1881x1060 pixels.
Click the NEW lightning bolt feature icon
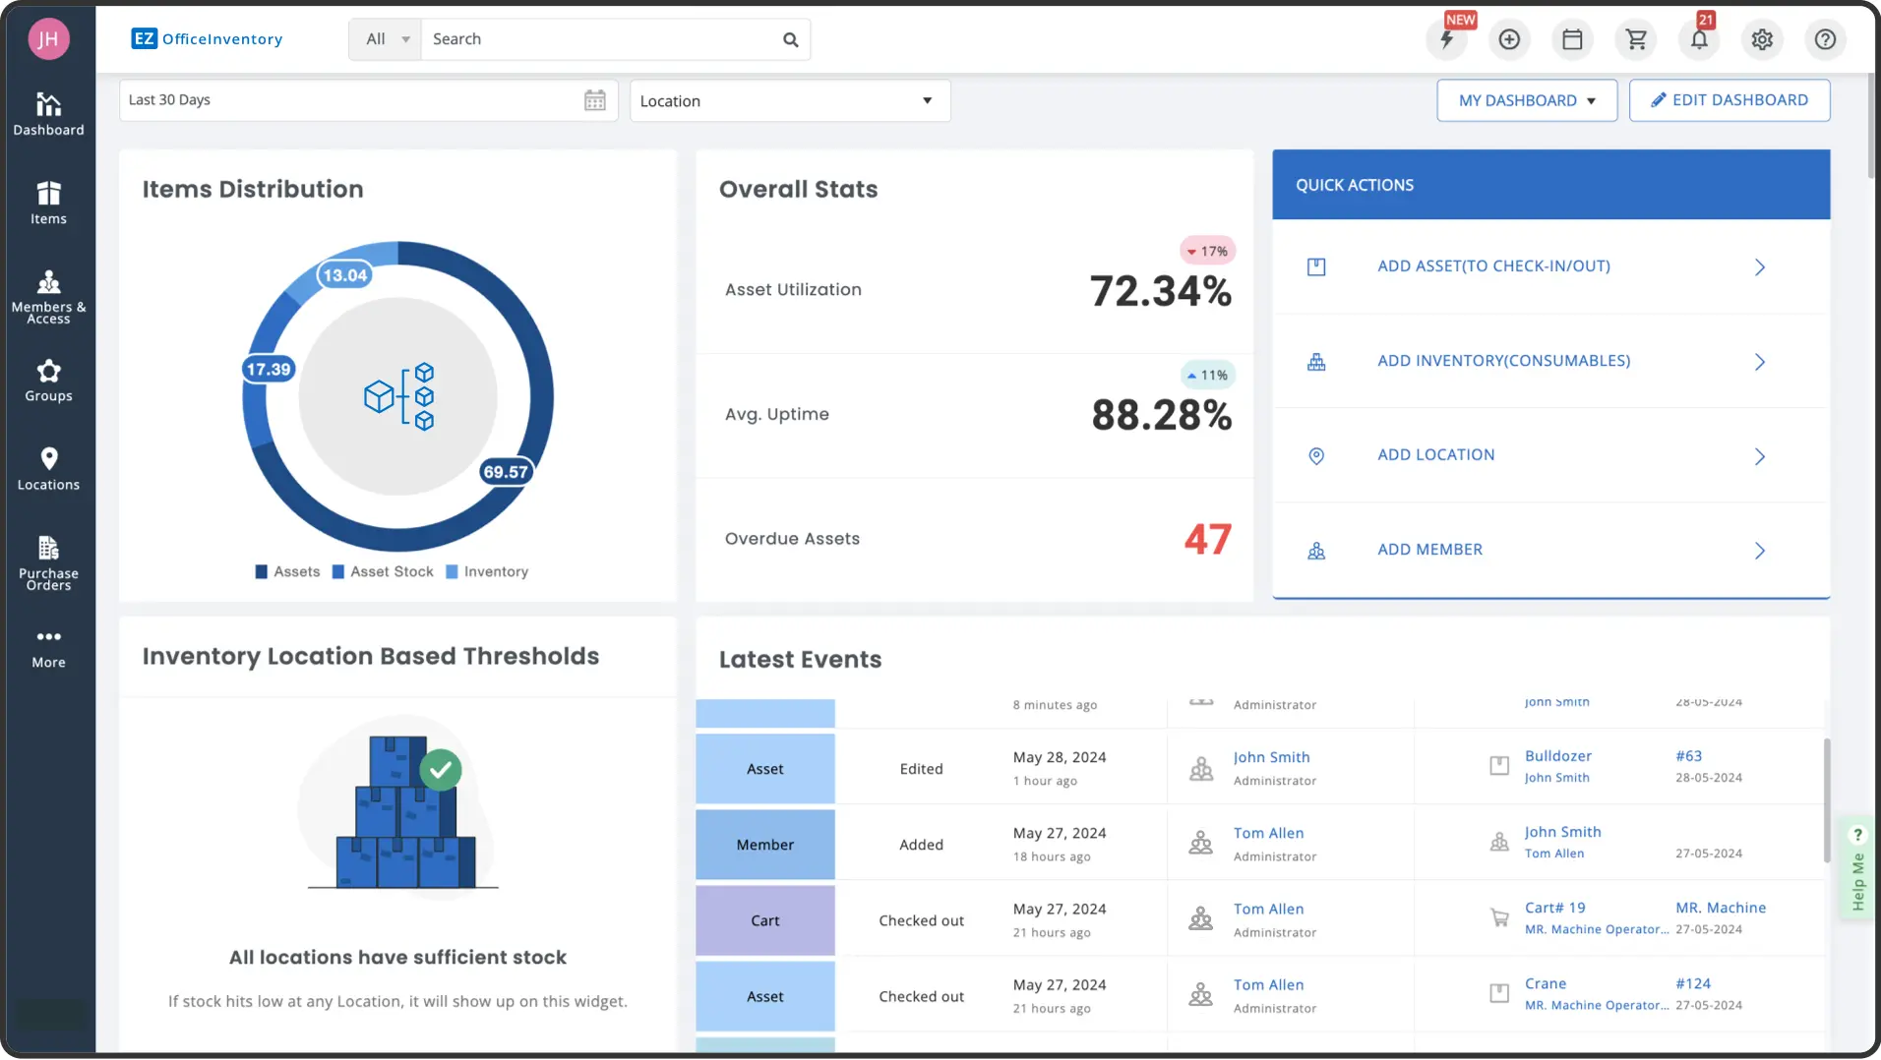point(1447,39)
